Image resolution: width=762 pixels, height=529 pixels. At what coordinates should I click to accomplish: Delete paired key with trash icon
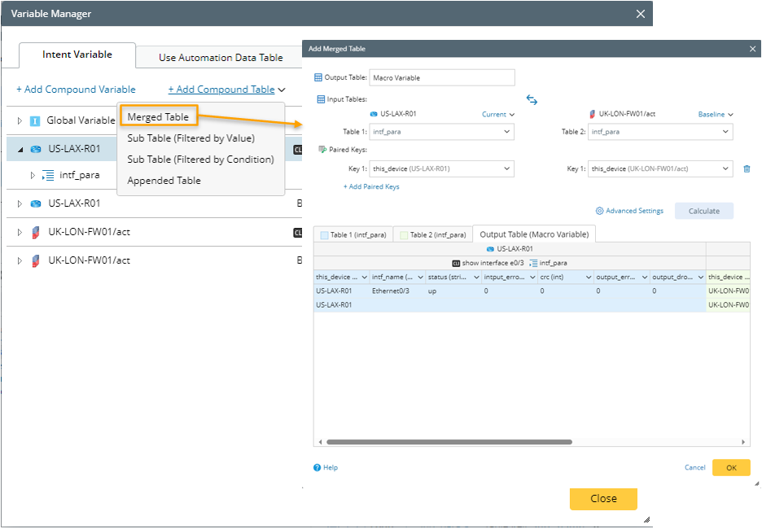747,169
